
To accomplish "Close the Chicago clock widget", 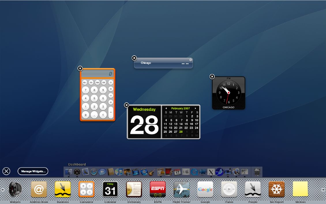I will (x=212, y=76).
